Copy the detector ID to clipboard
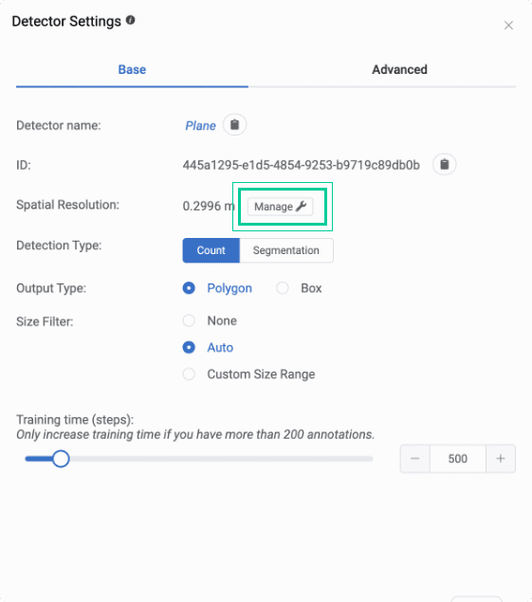This screenshot has width=532, height=602. tap(444, 164)
